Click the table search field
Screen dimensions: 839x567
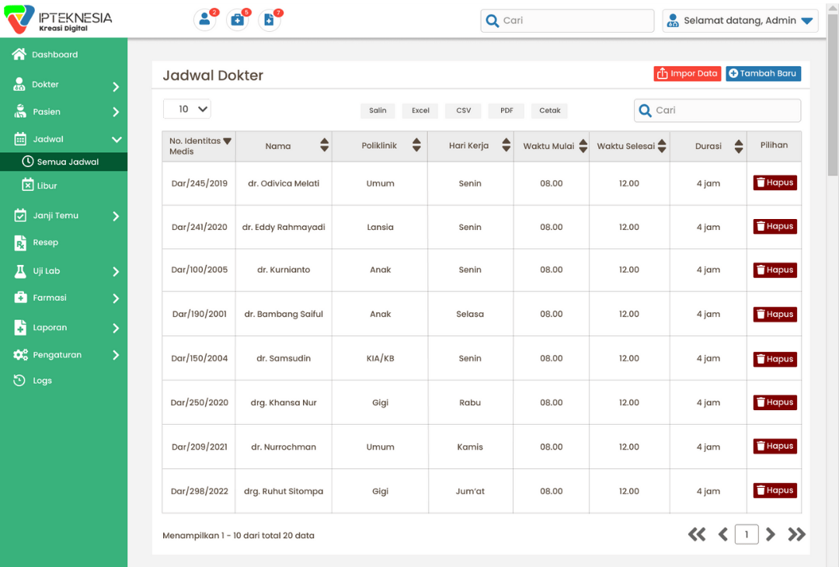click(717, 110)
